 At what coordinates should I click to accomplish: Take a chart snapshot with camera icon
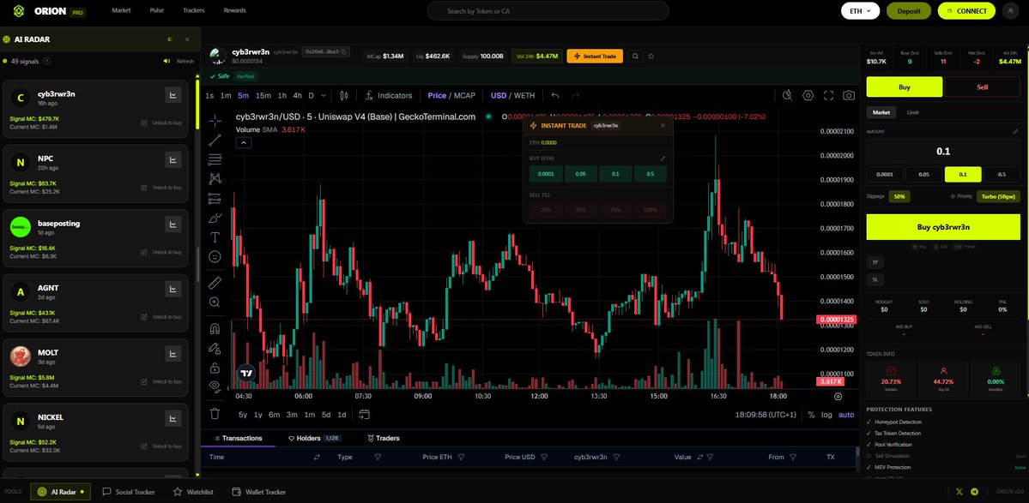point(846,96)
